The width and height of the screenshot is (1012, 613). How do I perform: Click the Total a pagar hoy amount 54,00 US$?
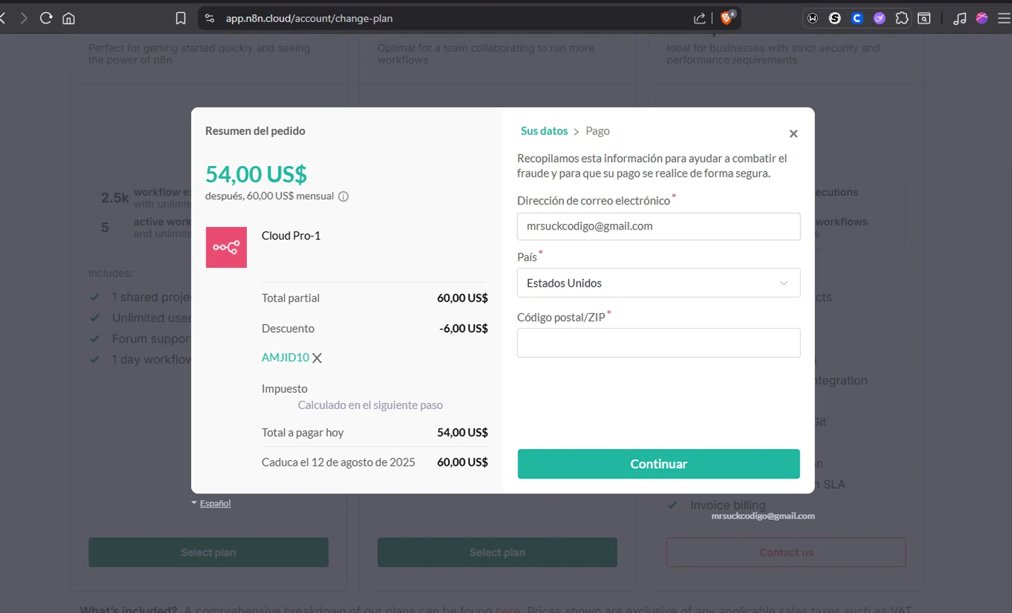tap(462, 433)
